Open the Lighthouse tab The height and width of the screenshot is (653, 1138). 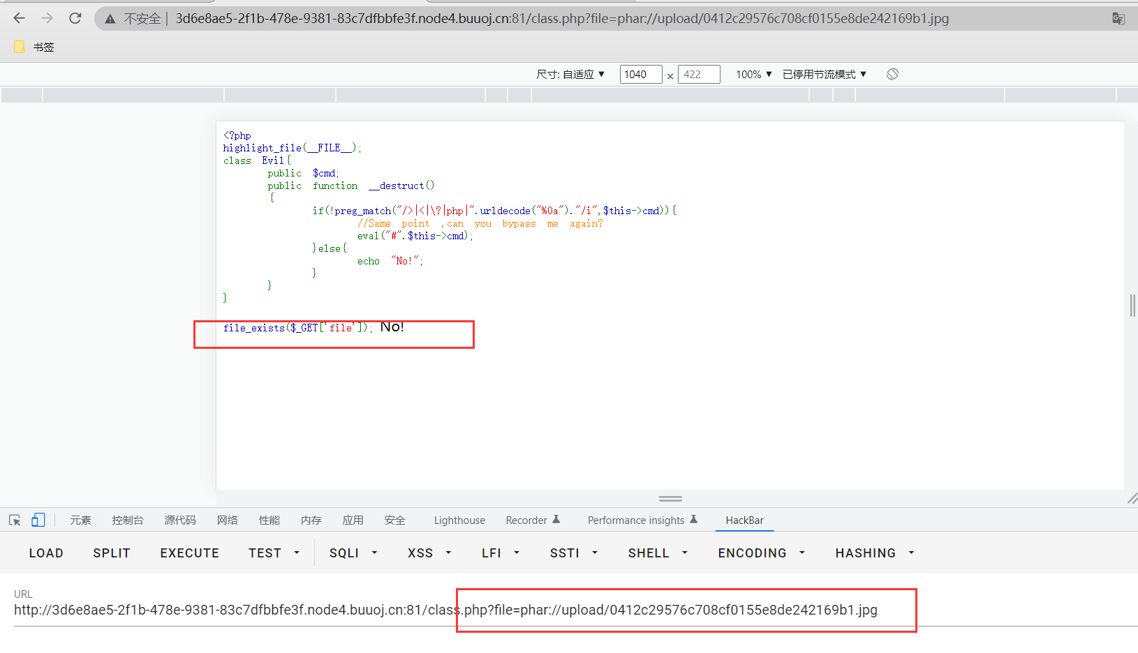(459, 520)
